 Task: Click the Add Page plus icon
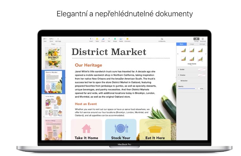[x=58, y=39]
